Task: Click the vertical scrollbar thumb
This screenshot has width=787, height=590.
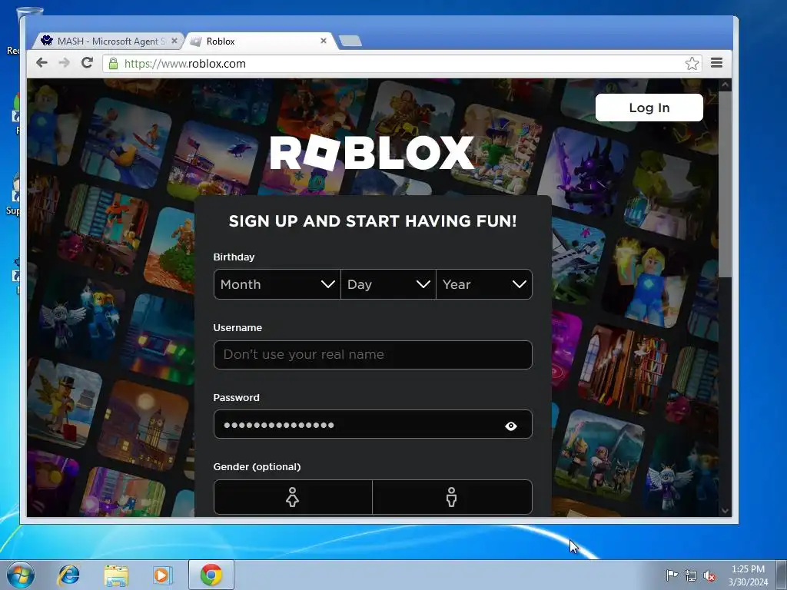Action: [x=725, y=184]
